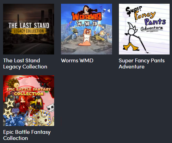Click 'Epic Battle Fantasy Collection' title text
Image resolution: width=172 pixels, height=143 pixels.
[x=27, y=135]
